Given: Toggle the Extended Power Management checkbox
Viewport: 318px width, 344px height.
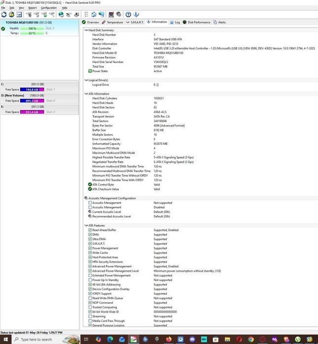Looking at the screenshot, I should coord(90,275).
